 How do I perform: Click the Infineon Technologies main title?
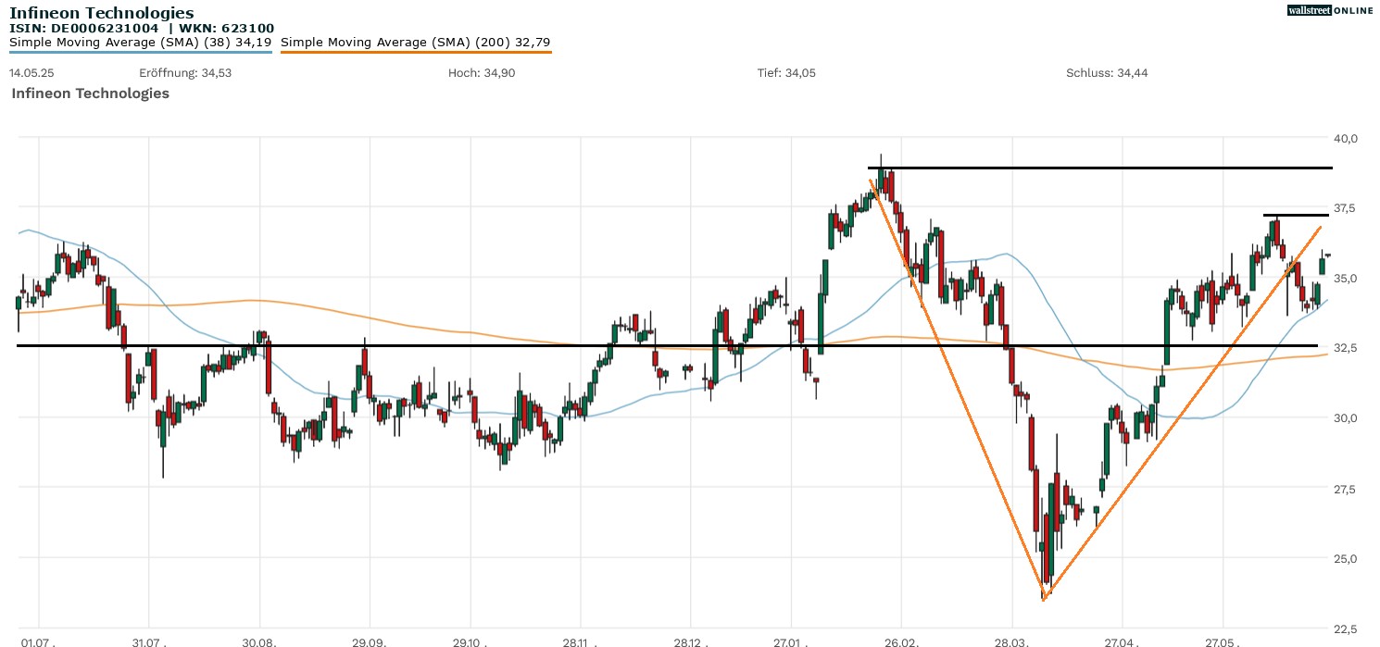102,13
